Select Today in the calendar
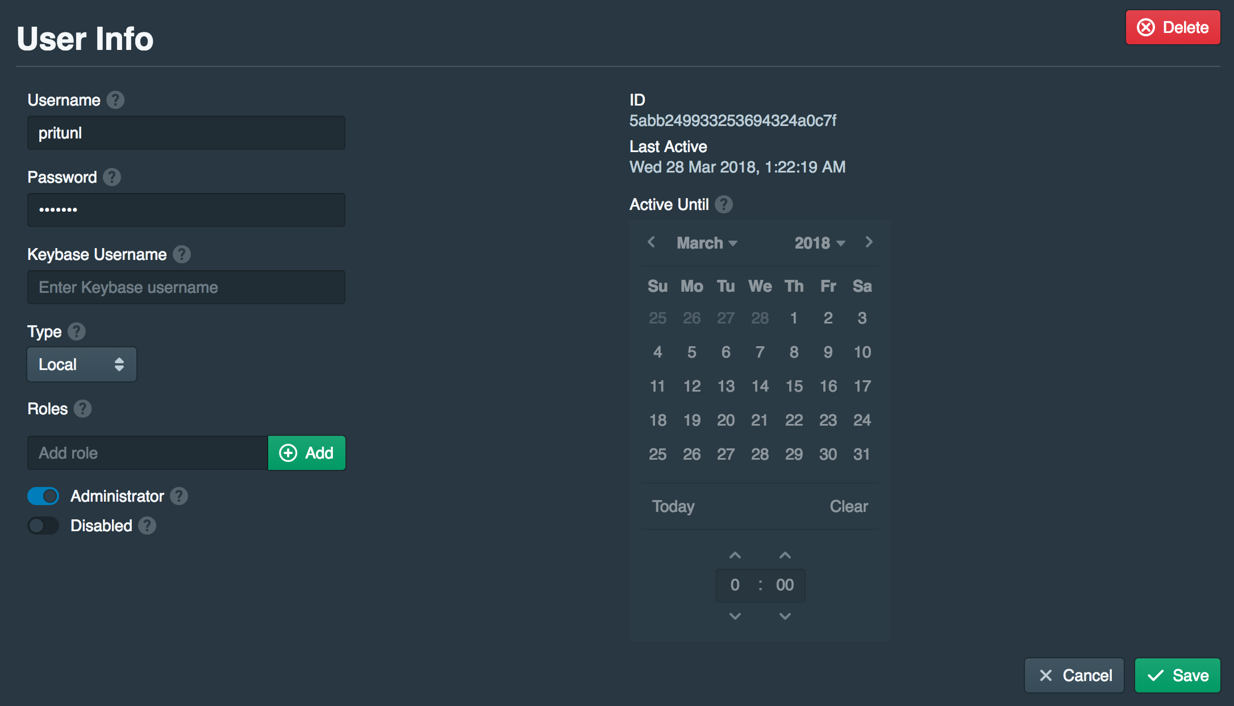 click(673, 506)
